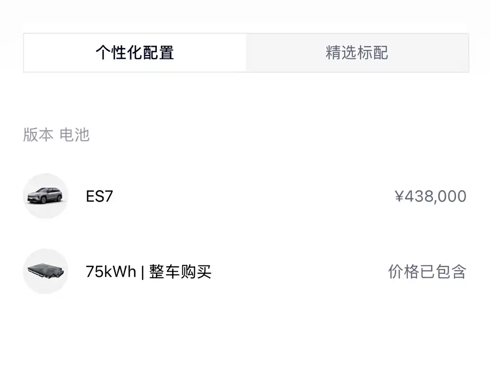Click the 包含 characters at row end
This screenshot has width=490, height=368.
(451, 272)
